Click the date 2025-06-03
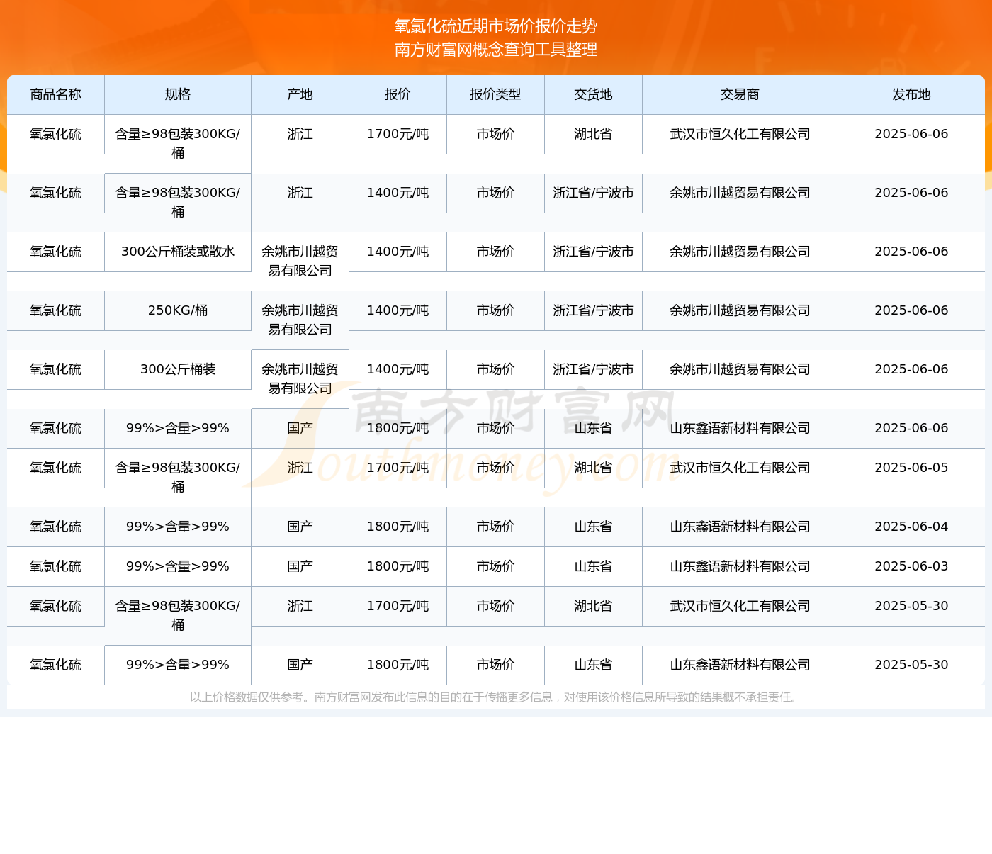 911,566
